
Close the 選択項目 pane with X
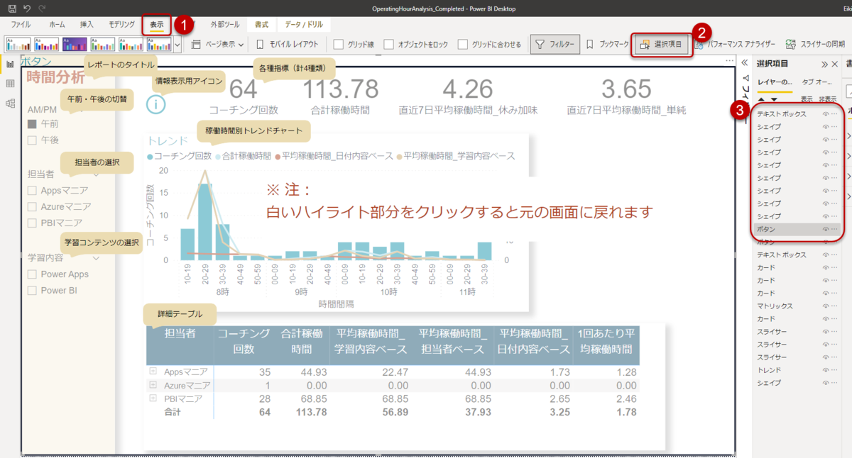pos(835,64)
